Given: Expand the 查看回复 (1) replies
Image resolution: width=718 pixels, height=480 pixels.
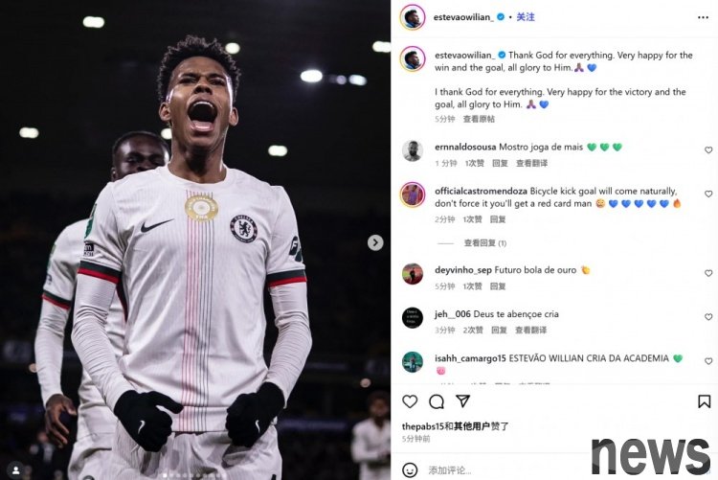Looking at the screenshot, I should coord(485,243).
